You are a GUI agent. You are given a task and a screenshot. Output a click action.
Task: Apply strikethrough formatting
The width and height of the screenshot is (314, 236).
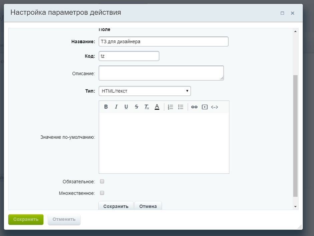click(136, 107)
